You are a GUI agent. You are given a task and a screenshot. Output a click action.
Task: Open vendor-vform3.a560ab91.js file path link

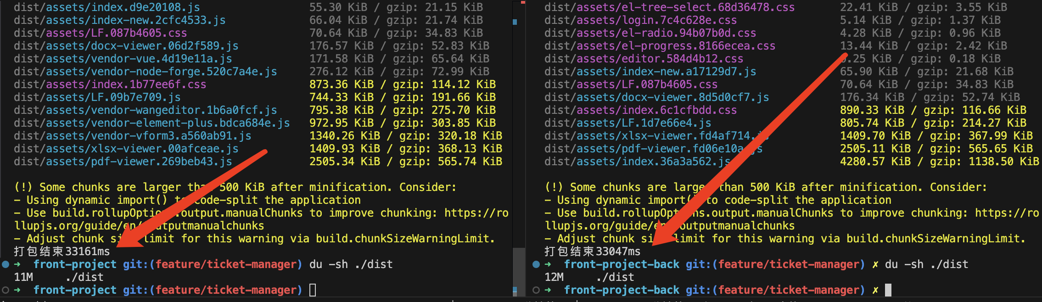point(132,136)
